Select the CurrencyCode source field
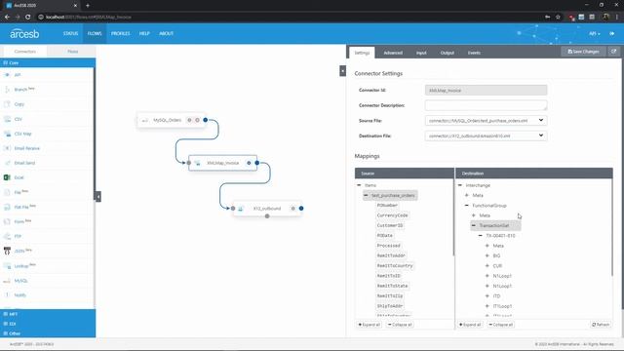Screen dimensions: 624x351 392,215
